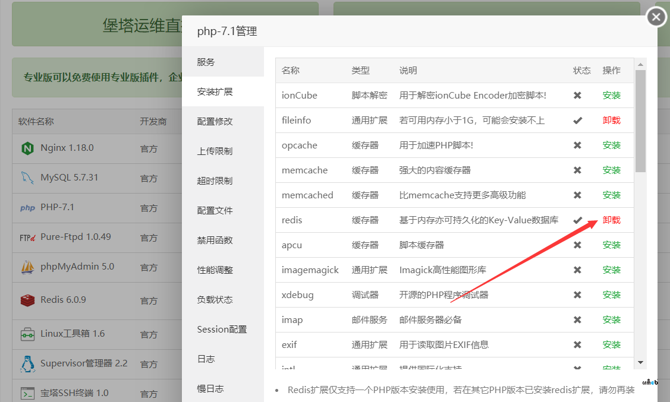Install the memcache extension

(612, 170)
